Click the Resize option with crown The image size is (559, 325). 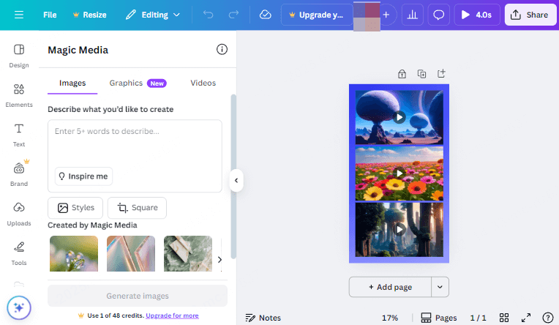pyautogui.click(x=89, y=15)
